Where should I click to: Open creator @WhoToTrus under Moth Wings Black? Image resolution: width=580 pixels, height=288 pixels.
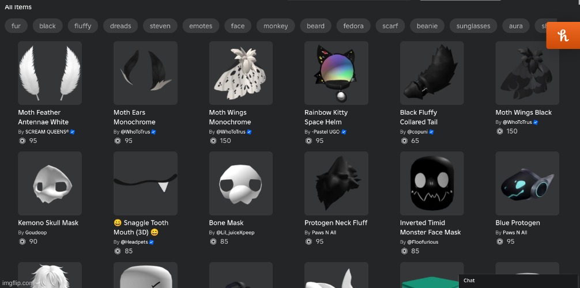point(517,122)
